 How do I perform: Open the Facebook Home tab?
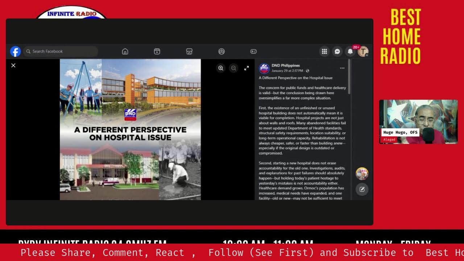pyautogui.click(x=125, y=51)
